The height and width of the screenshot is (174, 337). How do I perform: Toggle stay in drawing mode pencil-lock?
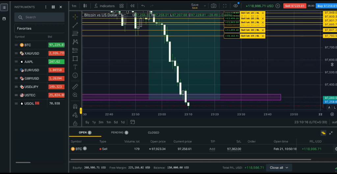point(75,115)
